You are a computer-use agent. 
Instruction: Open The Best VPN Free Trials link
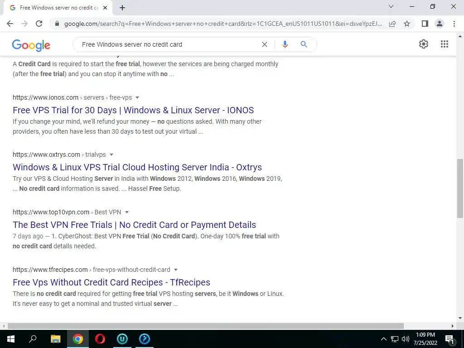134,225
